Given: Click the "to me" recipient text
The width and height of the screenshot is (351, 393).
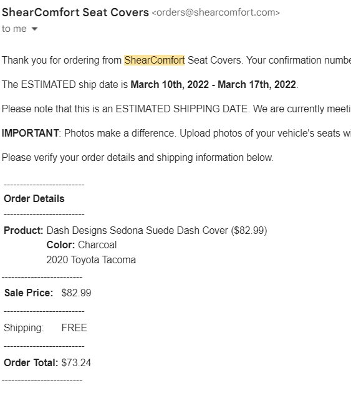Looking at the screenshot, I should tap(14, 29).
